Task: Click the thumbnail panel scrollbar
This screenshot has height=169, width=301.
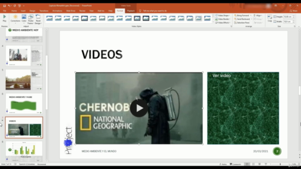Action: click(x=47, y=83)
